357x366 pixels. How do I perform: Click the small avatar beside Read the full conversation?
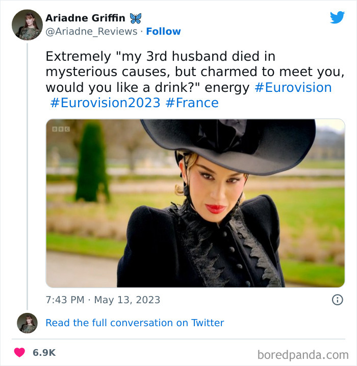(27, 323)
